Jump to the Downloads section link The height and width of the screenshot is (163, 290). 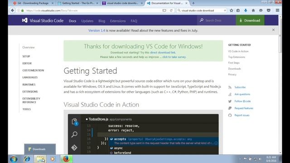(x=234, y=68)
